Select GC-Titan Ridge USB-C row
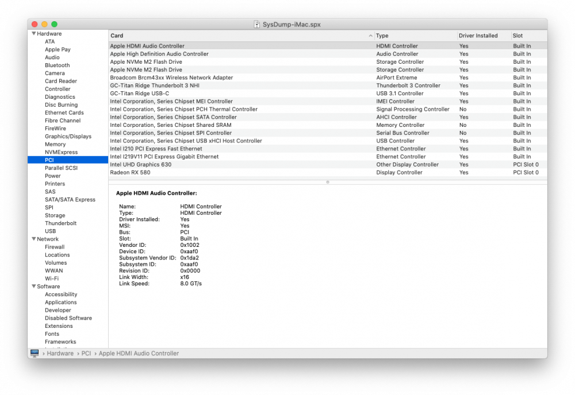575x395 pixels. coord(328,94)
